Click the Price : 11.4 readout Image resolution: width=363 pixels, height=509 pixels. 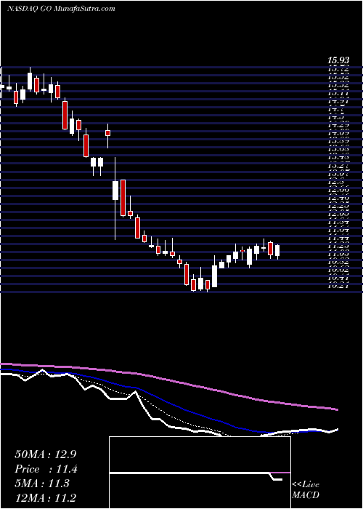click(46, 469)
